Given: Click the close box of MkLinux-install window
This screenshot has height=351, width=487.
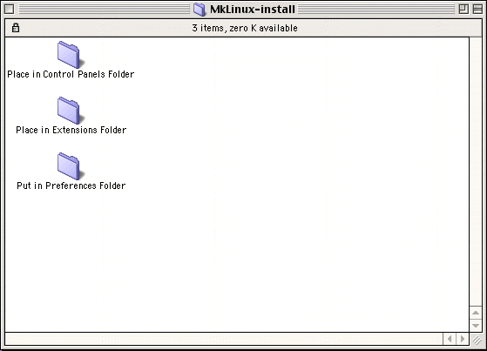Looking at the screenshot, I should (9, 9).
